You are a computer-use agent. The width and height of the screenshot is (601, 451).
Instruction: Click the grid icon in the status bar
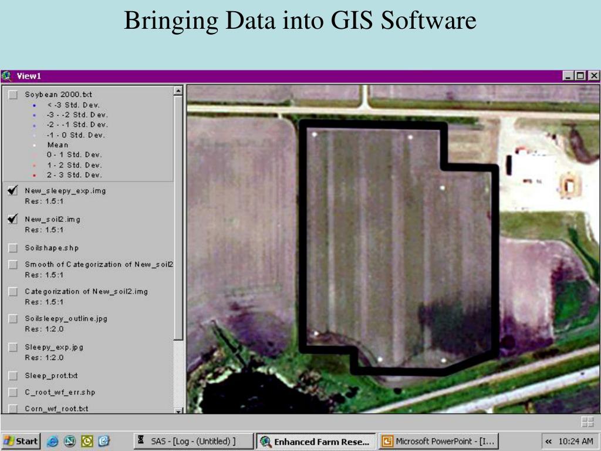tap(587, 422)
